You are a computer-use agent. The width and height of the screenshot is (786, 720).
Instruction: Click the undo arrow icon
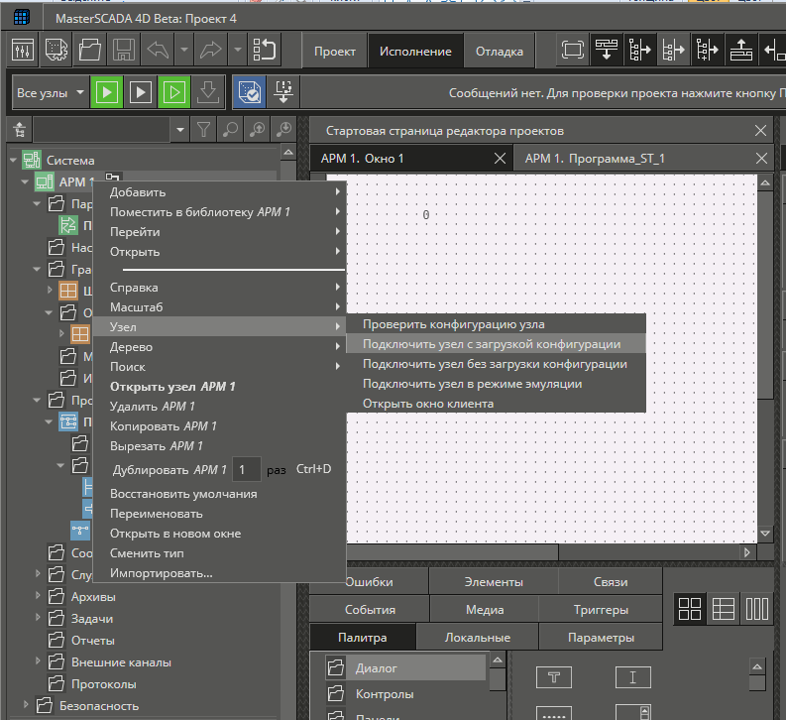[158, 51]
